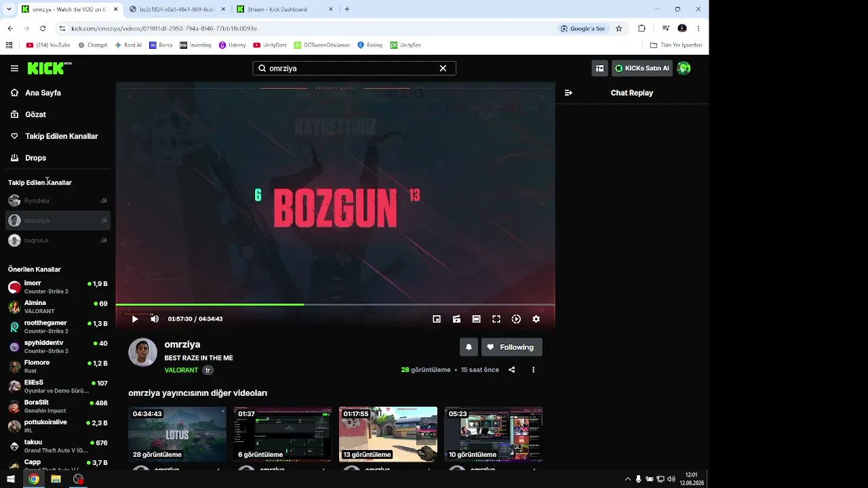The image size is (868, 488).
Task: Show hidden system tray icons
Action: [x=628, y=479]
